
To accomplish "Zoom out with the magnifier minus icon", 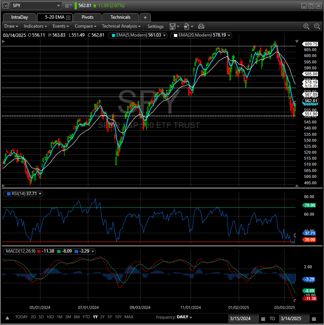I will (x=317, y=26).
